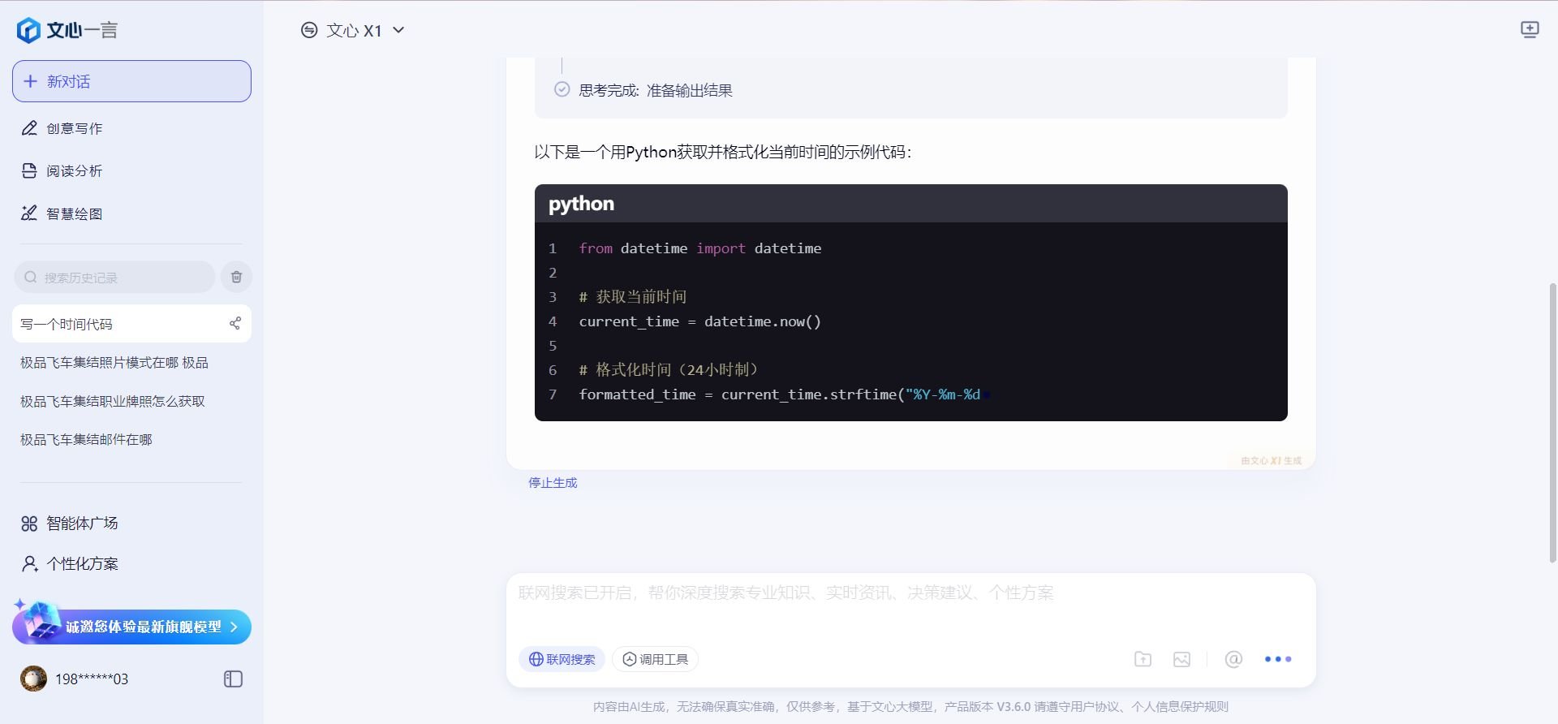Open 智慧绘图 in the sidebar
1558x724 pixels.
(x=74, y=213)
